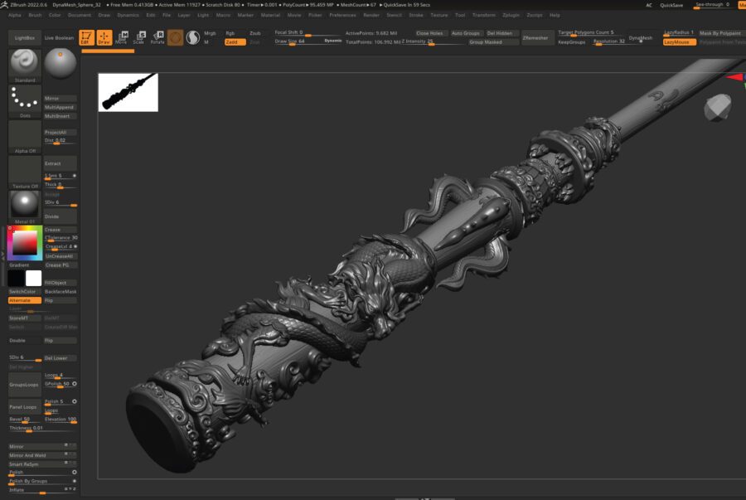Toggle the Alternate color button
This screenshot has width=746, height=500.
(x=25, y=300)
